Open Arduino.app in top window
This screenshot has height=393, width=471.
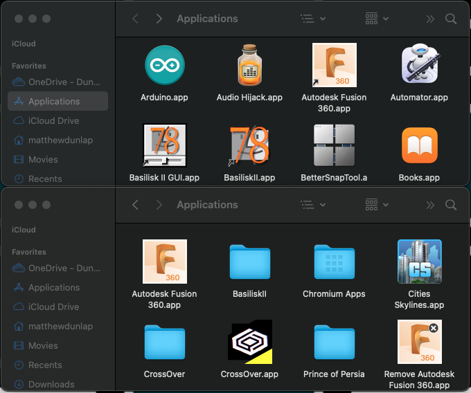165,65
